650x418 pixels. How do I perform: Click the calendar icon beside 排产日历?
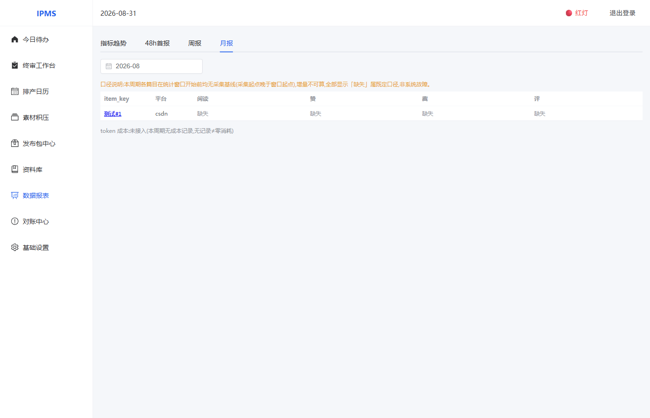[15, 91]
